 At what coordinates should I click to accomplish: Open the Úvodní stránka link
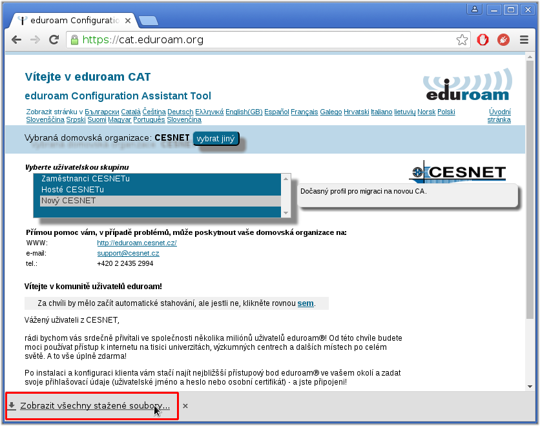click(x=499, y=116)
